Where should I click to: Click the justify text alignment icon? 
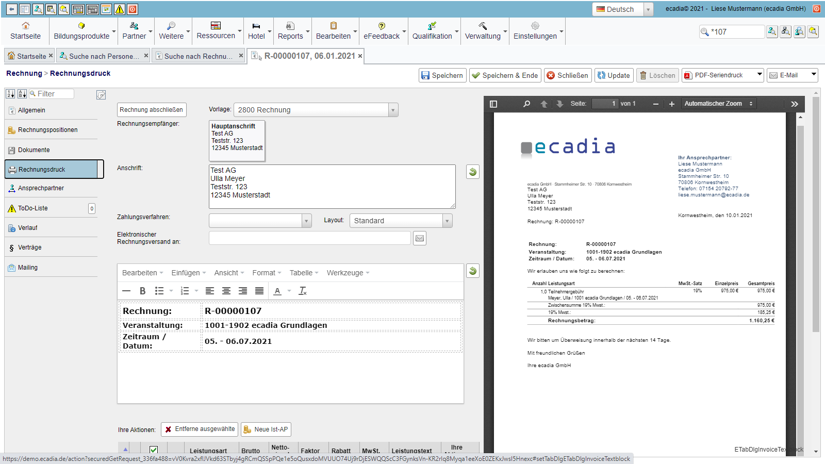pyautogui.click(x=259, y=291)
